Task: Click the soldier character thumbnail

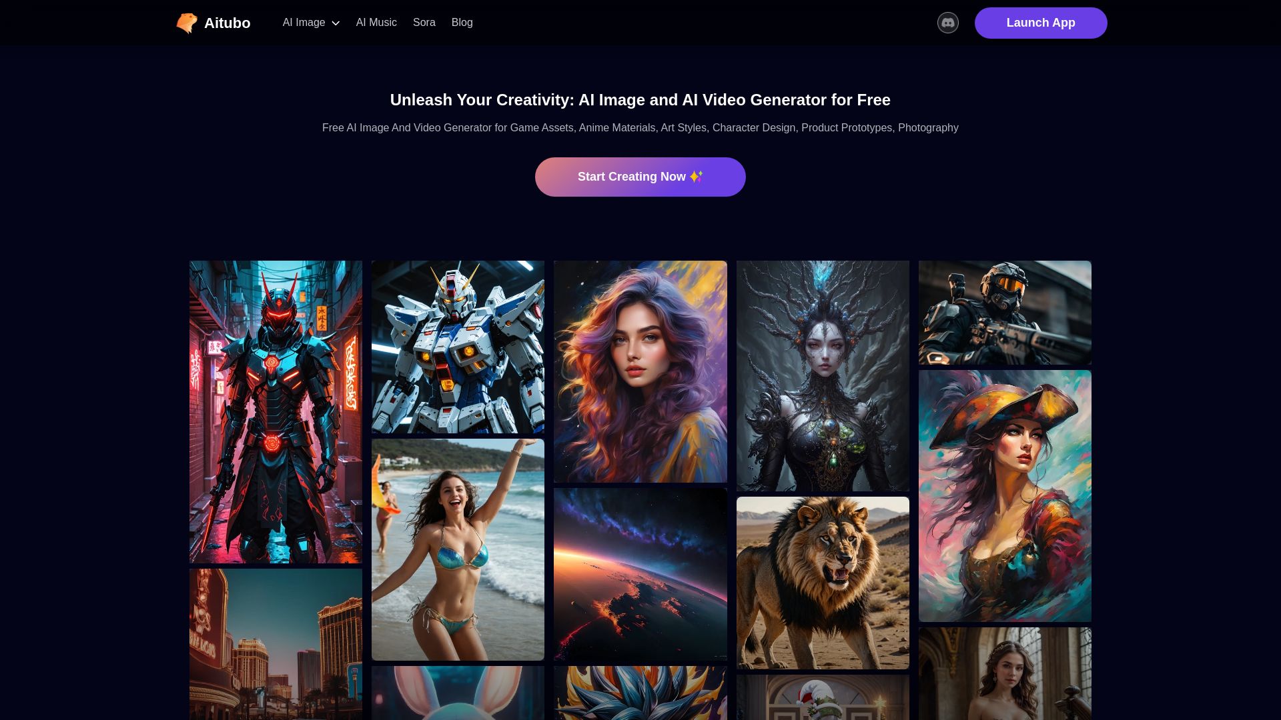Action: (1005, 312)
